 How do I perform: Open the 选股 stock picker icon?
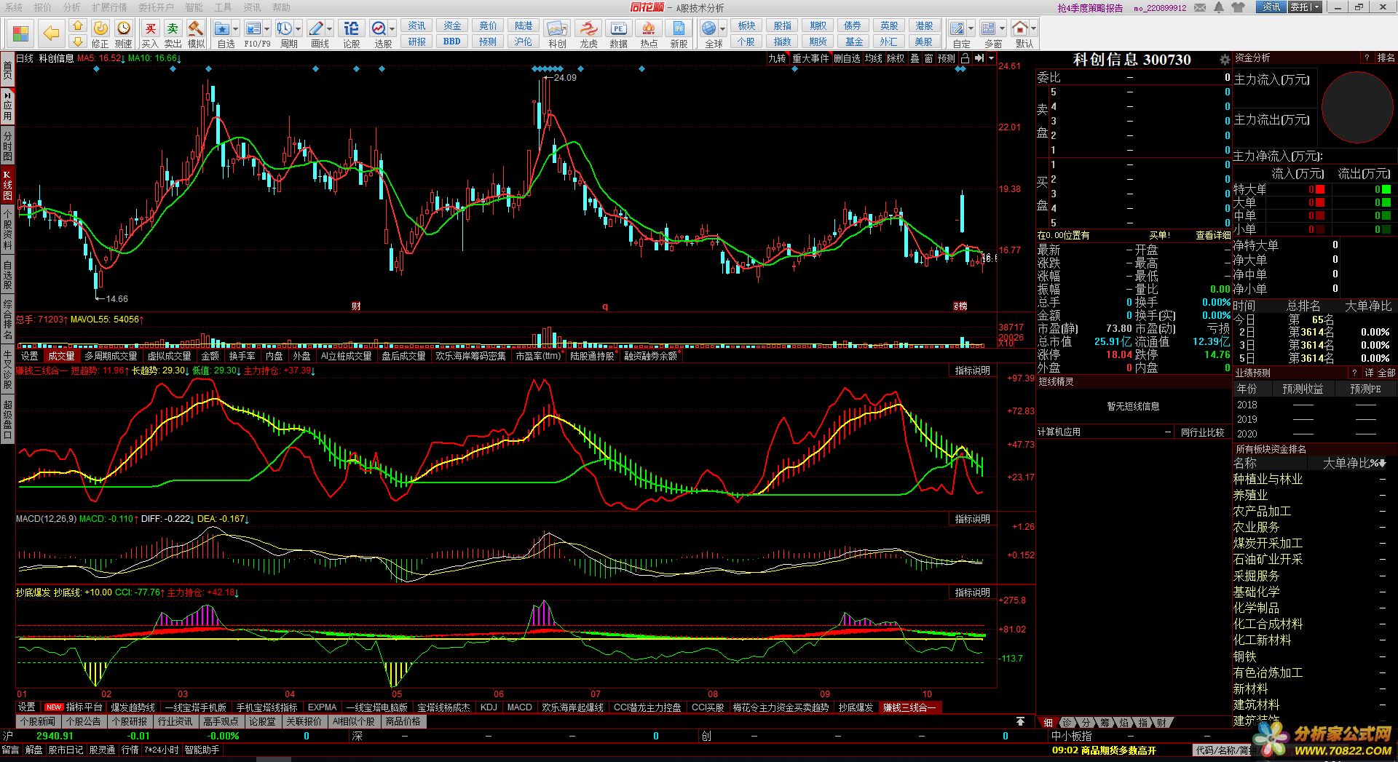point(379,28)
